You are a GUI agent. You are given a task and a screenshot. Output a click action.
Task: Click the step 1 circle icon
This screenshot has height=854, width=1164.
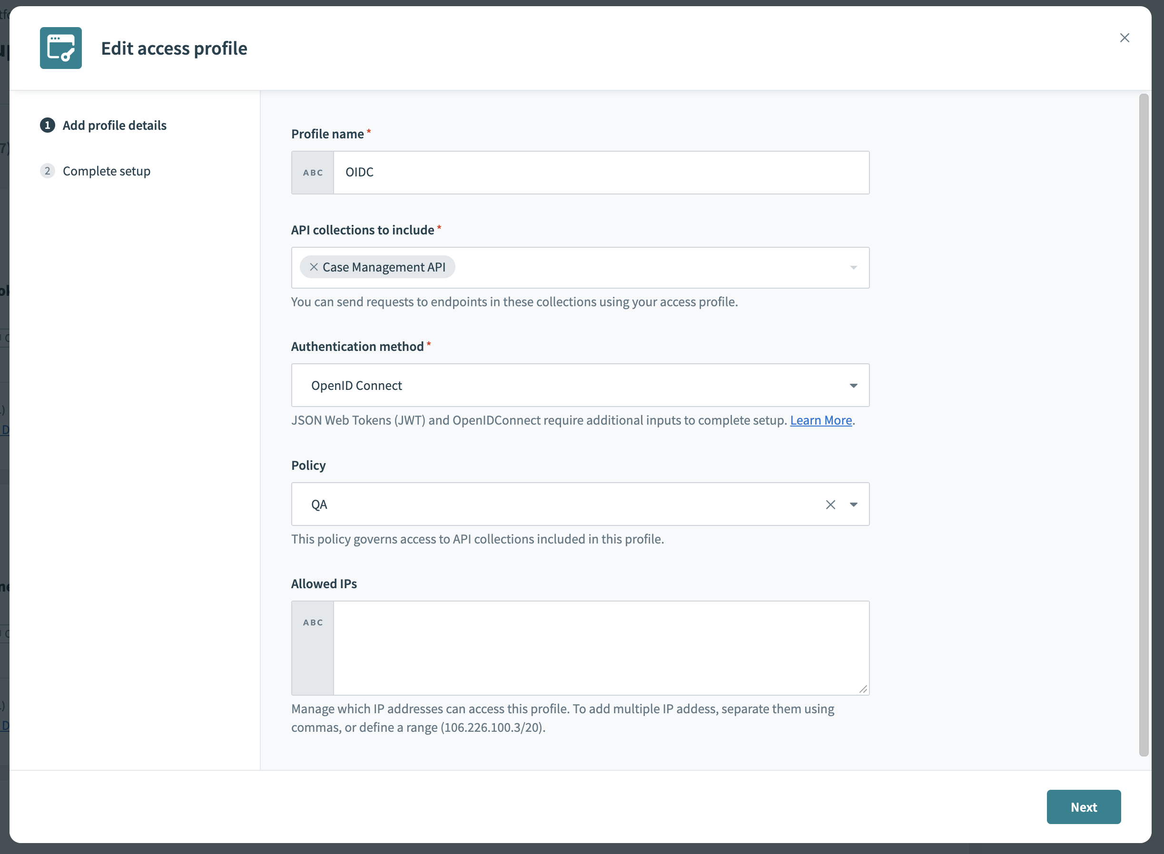coord(47,125)
